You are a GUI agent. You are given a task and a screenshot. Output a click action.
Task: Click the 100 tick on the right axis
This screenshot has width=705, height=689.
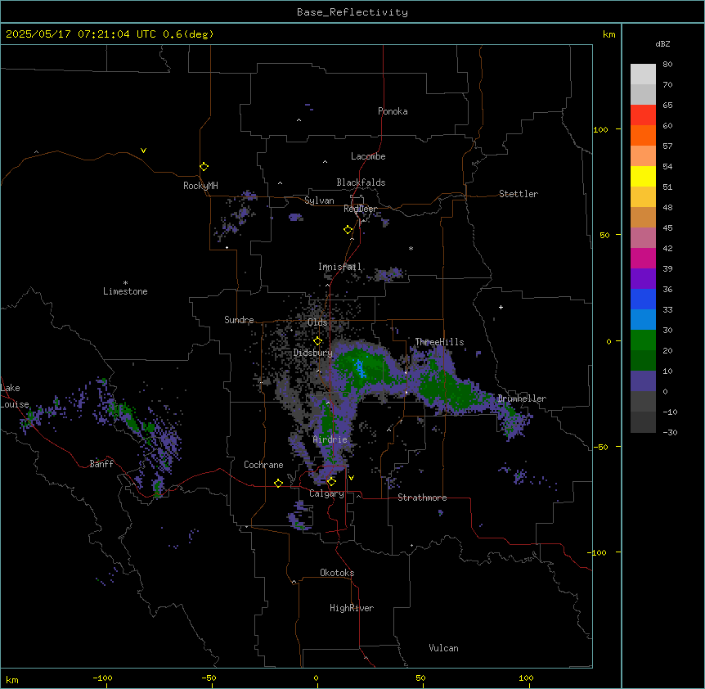[x=600, y=129]
